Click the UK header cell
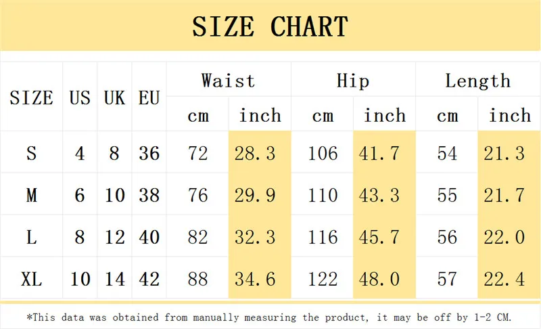This screenshot has height=329, width=541. (114, 97)
